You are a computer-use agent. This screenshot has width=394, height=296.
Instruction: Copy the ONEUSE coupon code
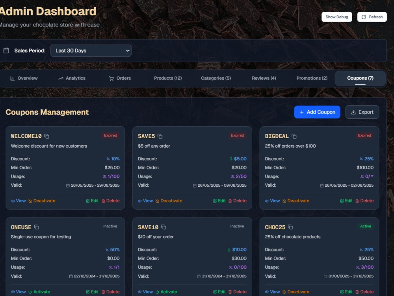tap(36, 227)
